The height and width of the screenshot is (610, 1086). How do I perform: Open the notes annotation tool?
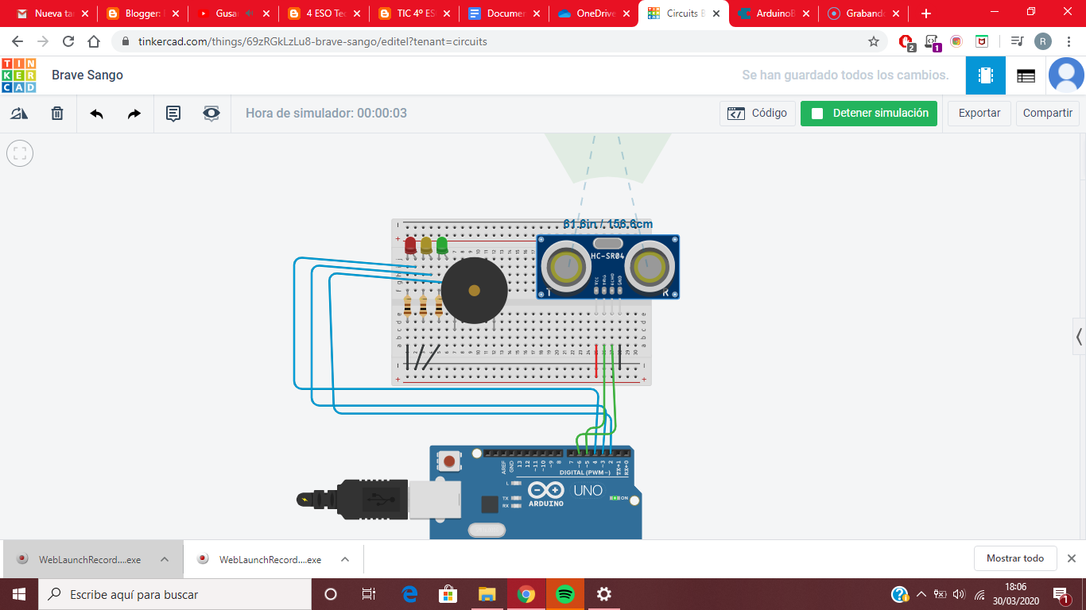173,114
